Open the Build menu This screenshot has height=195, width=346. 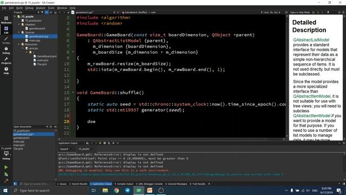tap(19, 8)
